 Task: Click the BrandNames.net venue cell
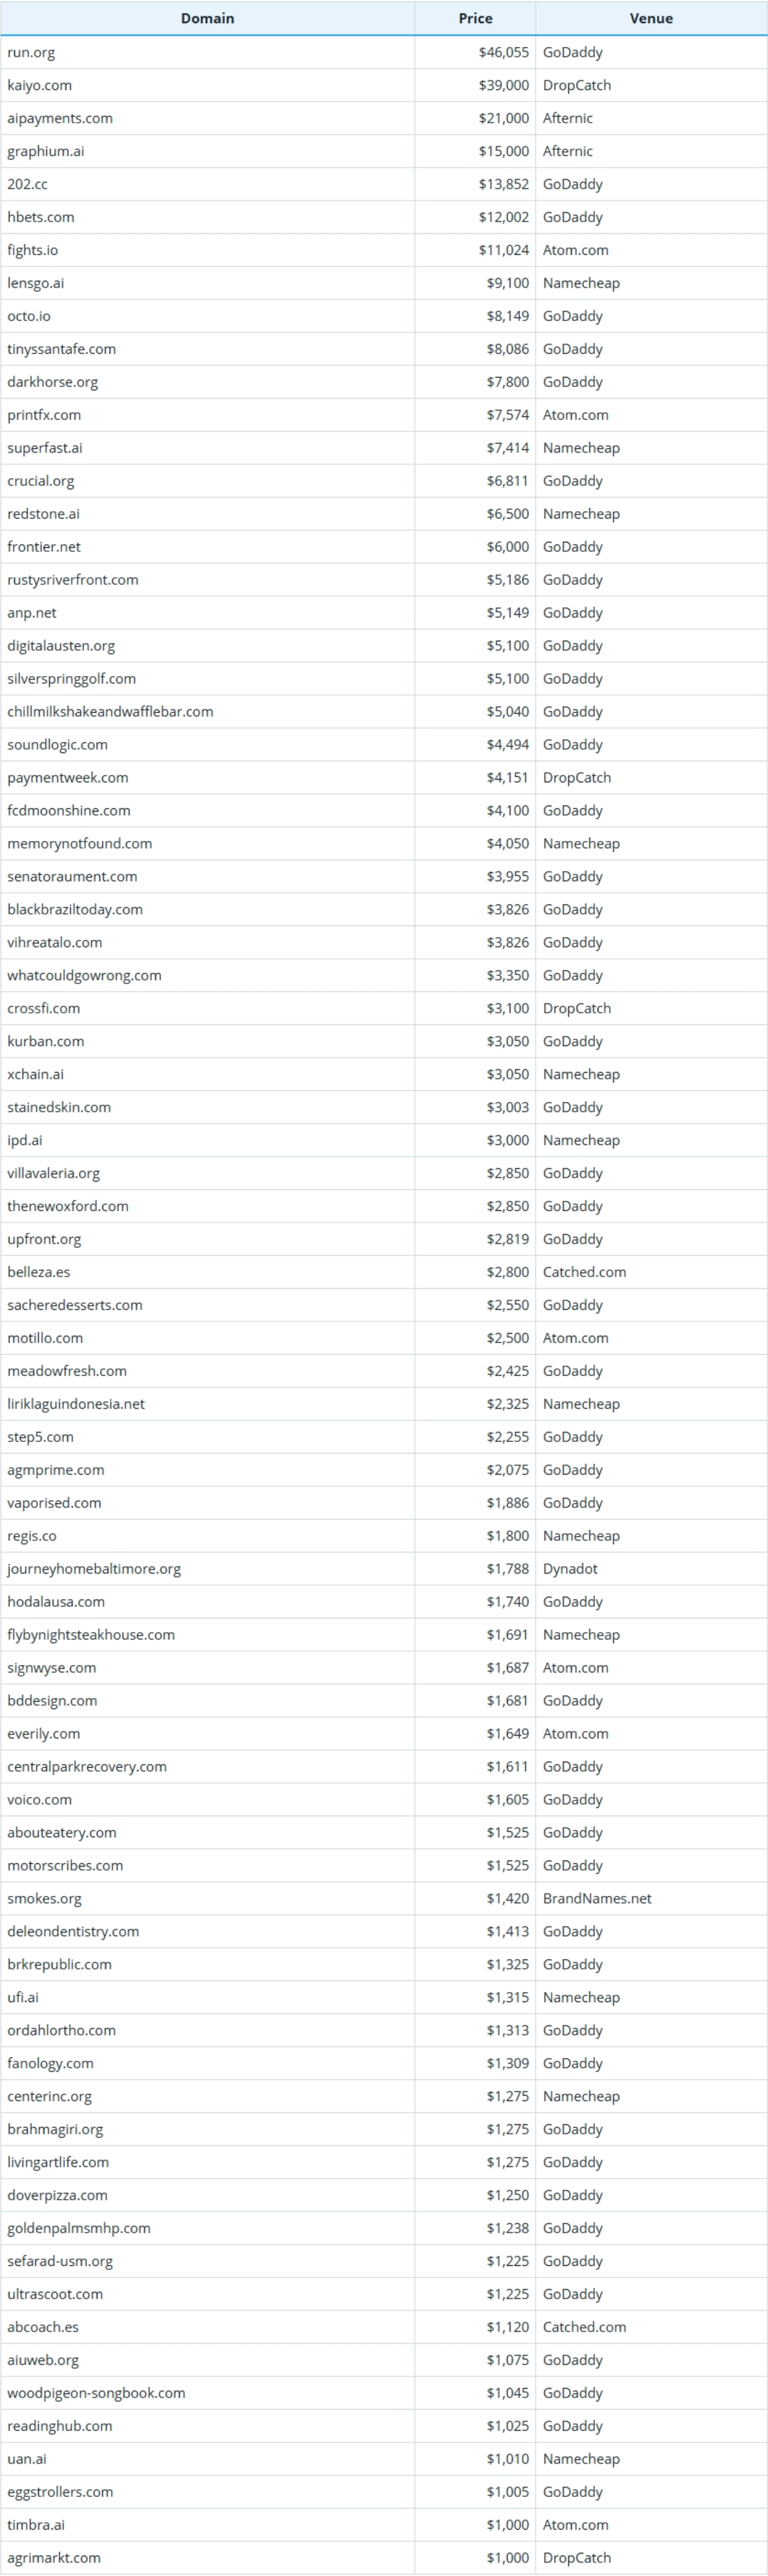pyautogui.click(x=597, y=1899)
